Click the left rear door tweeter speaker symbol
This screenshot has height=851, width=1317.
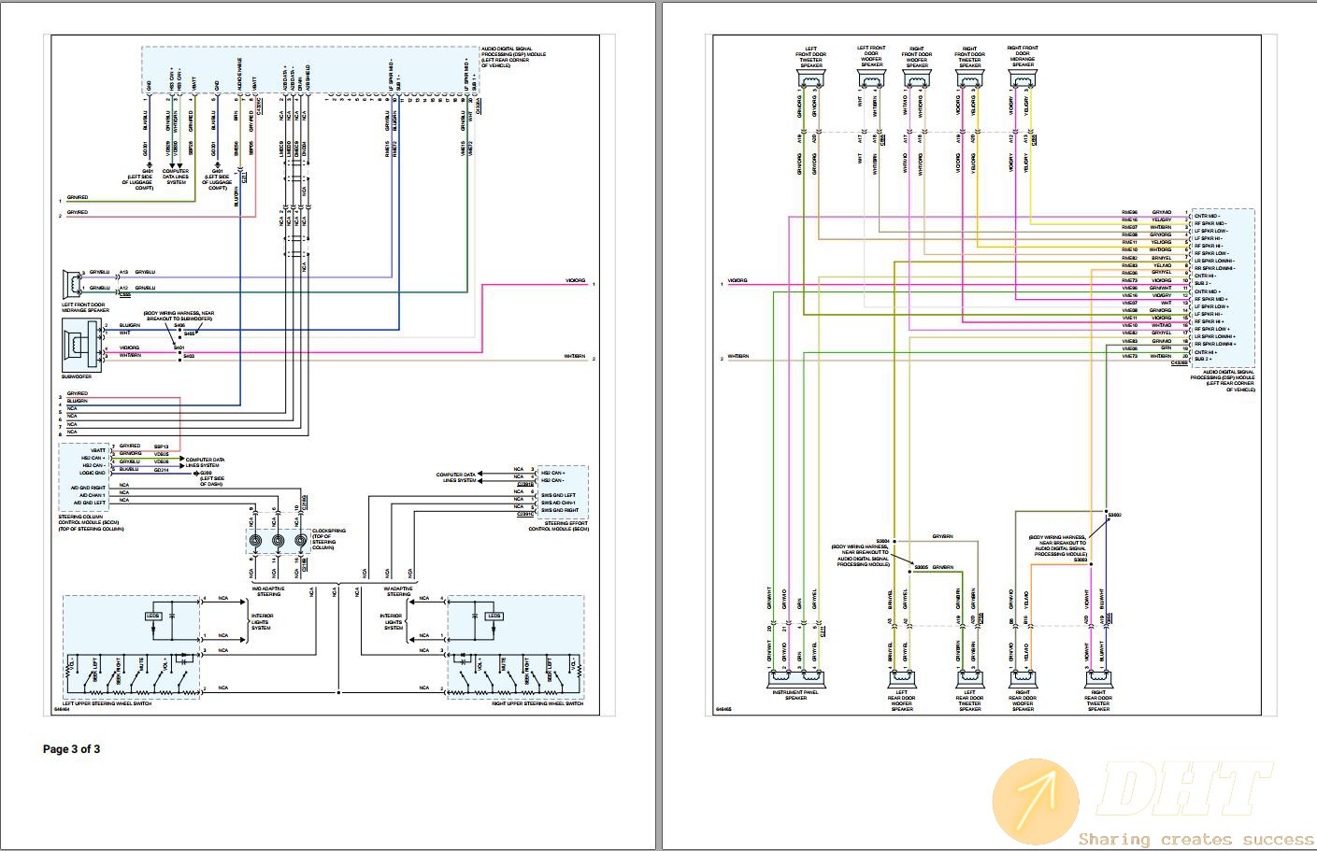(969, 681)
